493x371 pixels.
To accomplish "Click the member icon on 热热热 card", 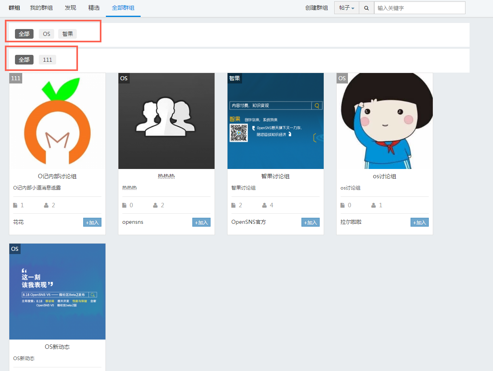I will coord(156,205).
